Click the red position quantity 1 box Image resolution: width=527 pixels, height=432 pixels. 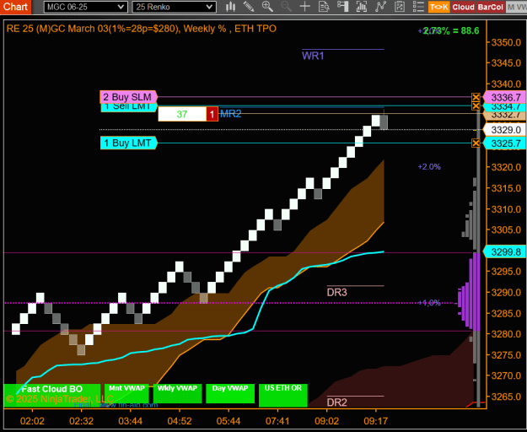[x=212, y=114]
